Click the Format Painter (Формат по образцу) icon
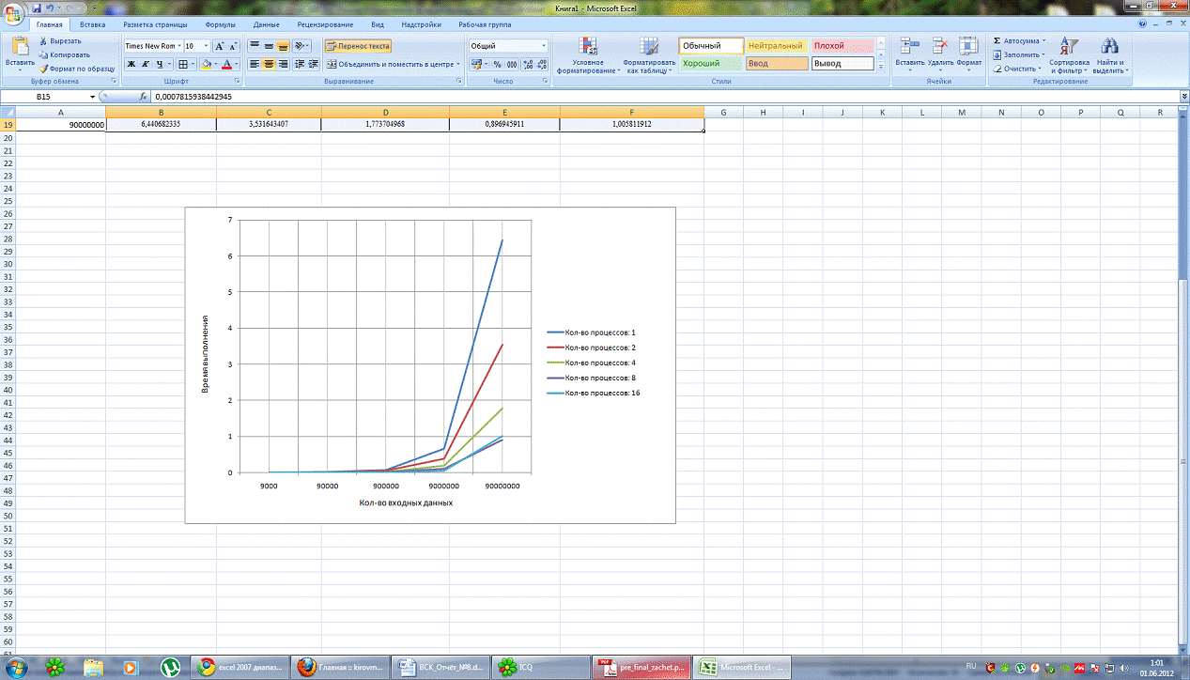The image size is (1190, 680). [43, 69]
